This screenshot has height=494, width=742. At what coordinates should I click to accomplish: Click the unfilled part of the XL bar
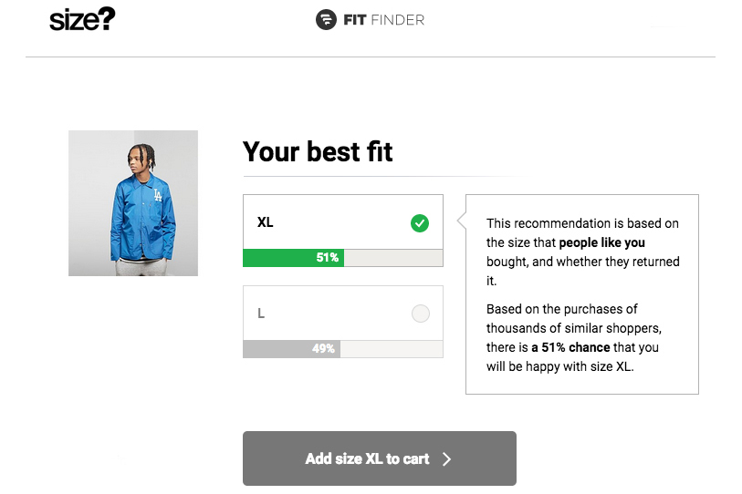392,258
